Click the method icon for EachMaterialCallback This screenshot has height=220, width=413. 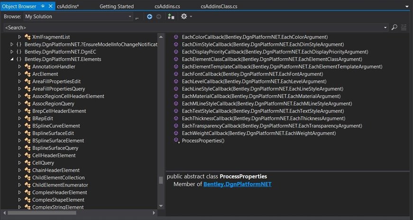(176, 96)
